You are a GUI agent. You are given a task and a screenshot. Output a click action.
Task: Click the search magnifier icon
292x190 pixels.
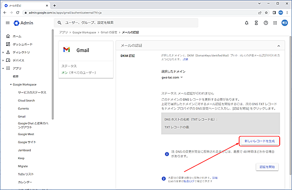point(59,23)
